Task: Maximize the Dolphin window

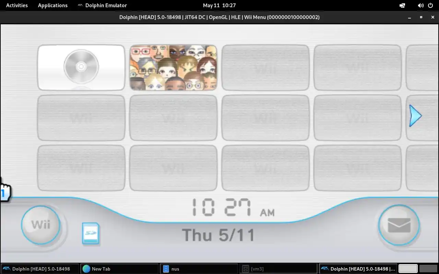Action: pyautogui.click(x=421, y=17)
